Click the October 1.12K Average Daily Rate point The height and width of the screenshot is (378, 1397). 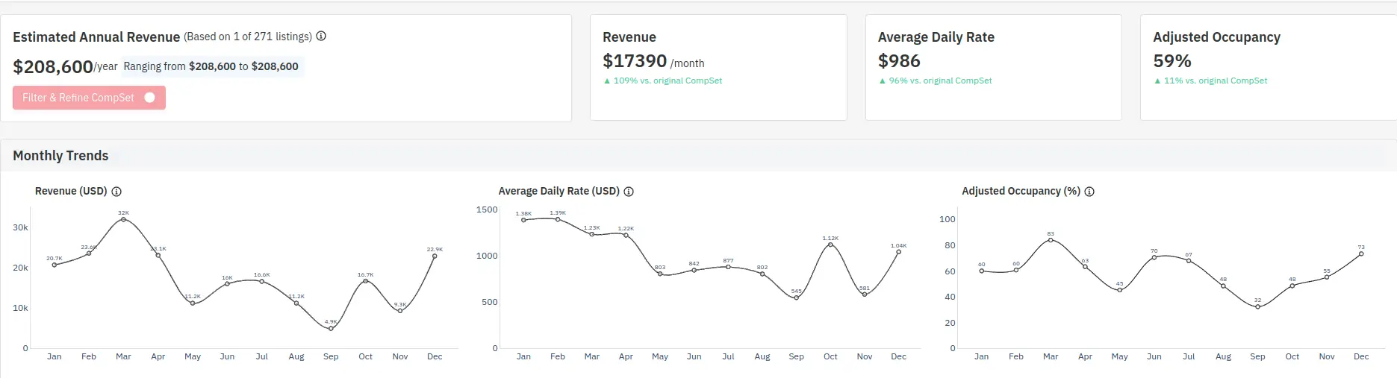coord(830,245)
